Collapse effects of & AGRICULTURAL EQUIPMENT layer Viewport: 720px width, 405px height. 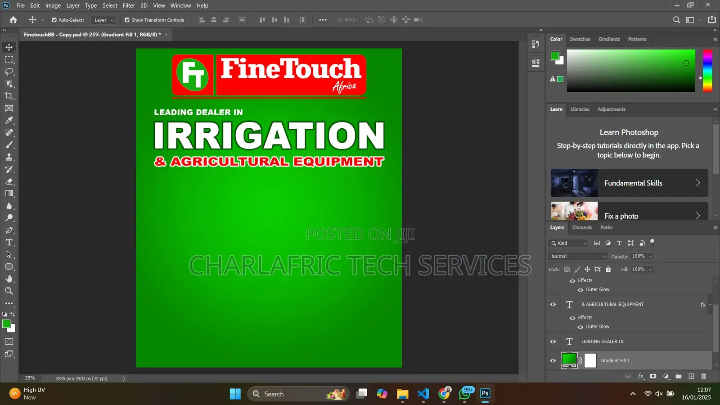pos(710,305)
